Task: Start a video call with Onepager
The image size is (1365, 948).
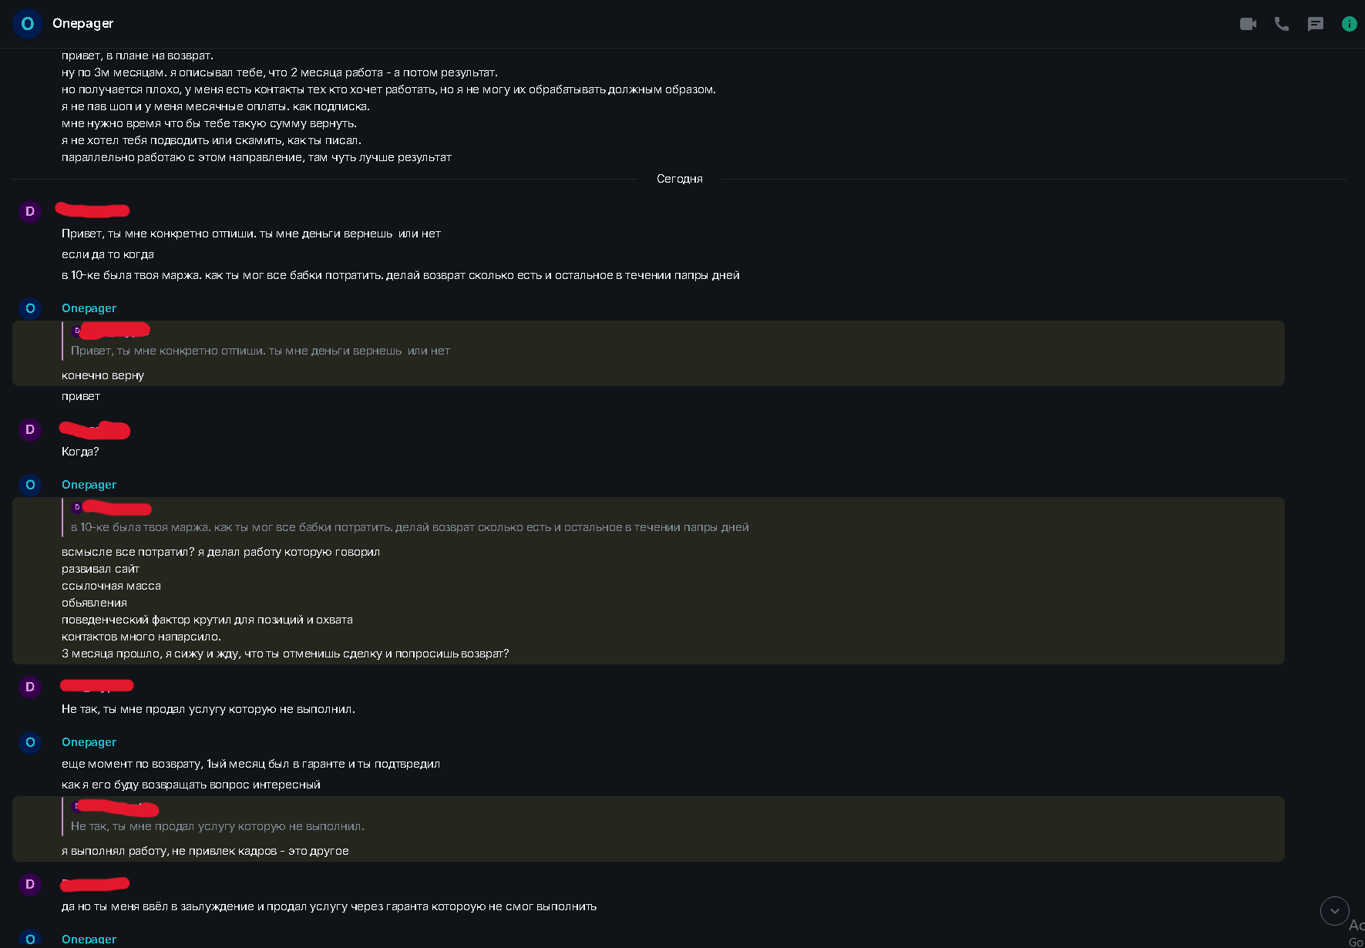Action: (1248, 24)
